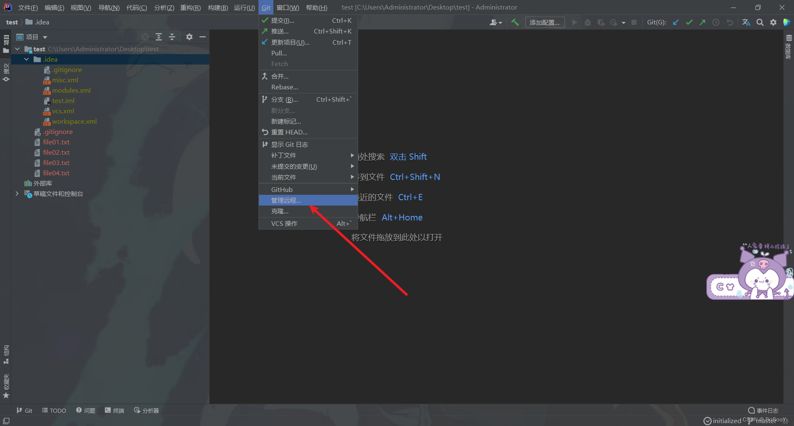Open the 收藏夹 favorites side tab
Screen dimensions: 794x426
point(6,386)
